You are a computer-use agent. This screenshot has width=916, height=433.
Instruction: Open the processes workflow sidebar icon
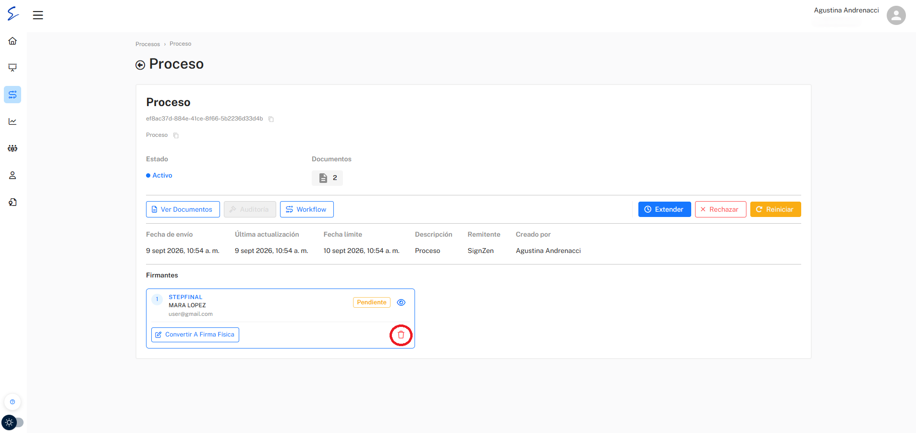[12, 95]
